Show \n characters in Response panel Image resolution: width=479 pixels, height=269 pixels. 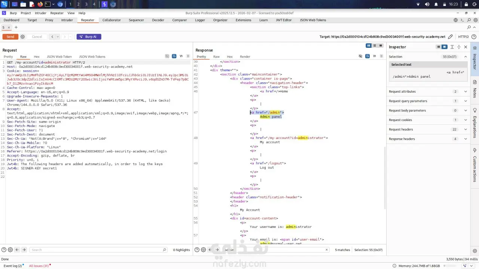(x=375, y=56)
